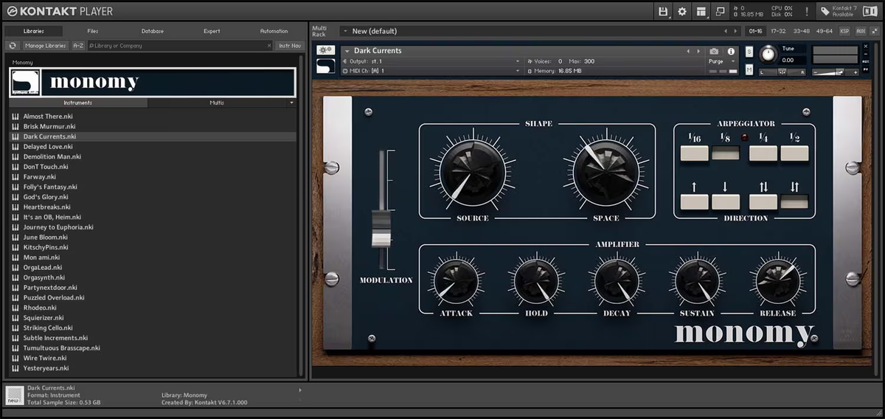Image resolution: width=885 pixels, height=419 pixels.
Task: Select the Instruments library tab
Action: point(77,103)
